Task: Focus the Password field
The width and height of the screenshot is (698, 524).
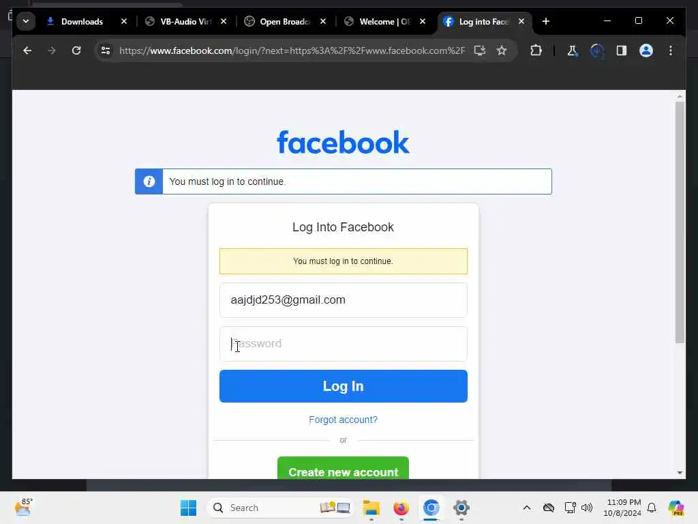Action: [344, 344]
